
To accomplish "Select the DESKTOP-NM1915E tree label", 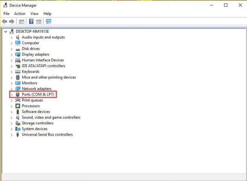I will point(32,31).
